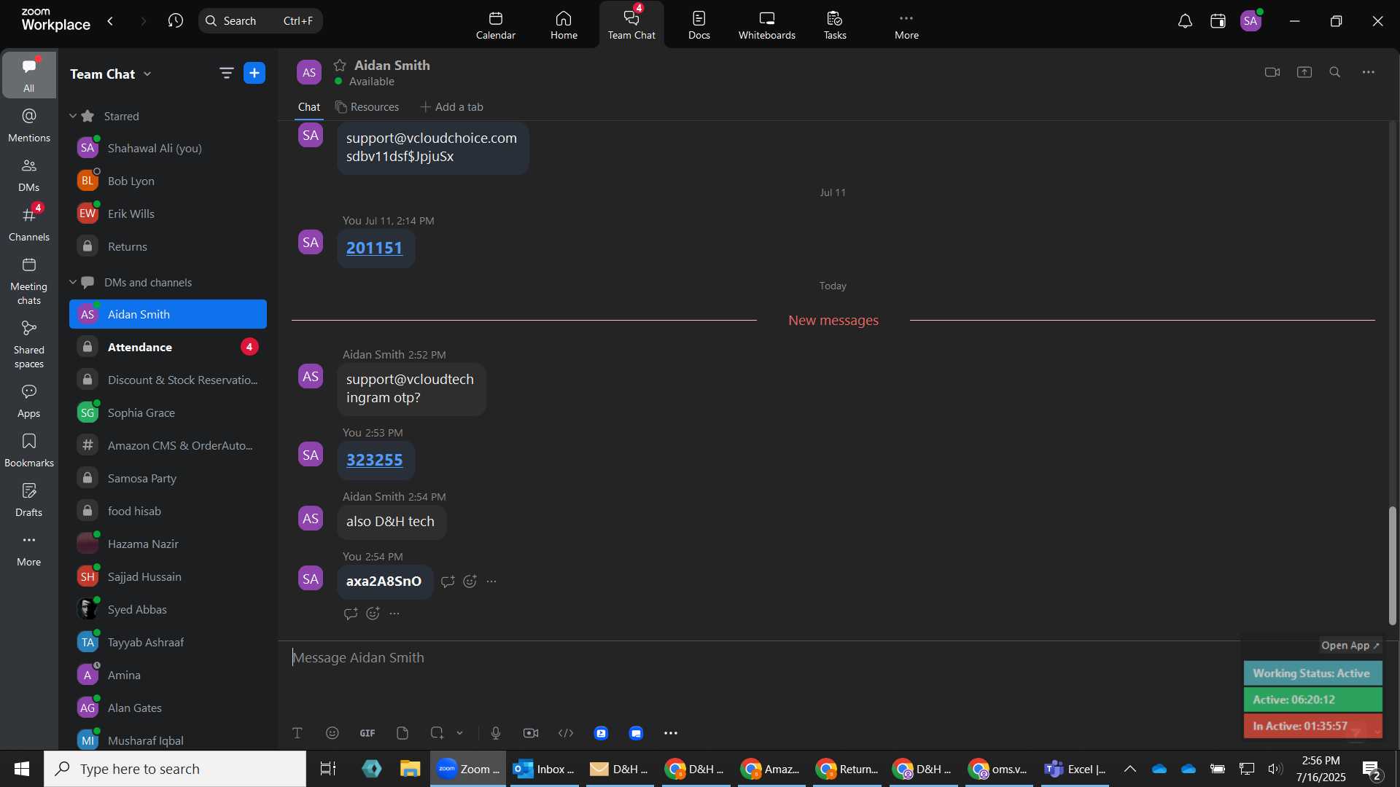This screenshot has height=787, width=1400.
Task: Expand the Team Chat dropdown
Action: coord(148,74)
